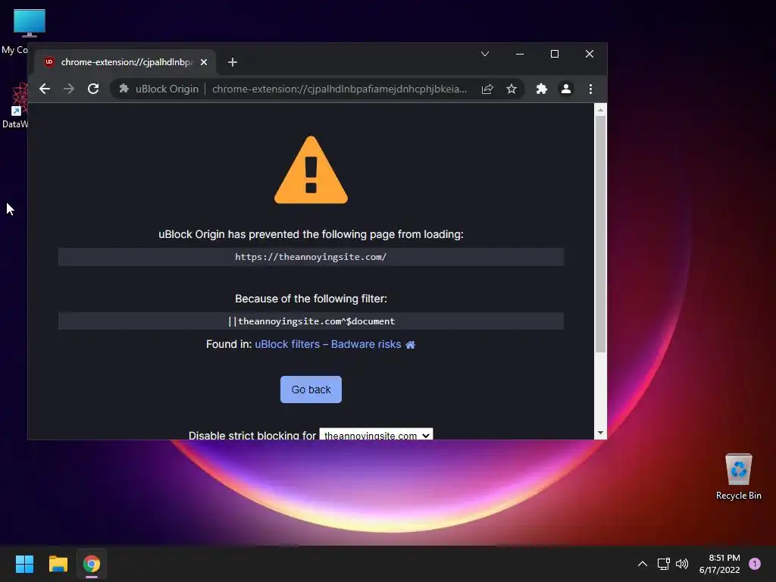Click the volume speaker icon in tray
Viewport: 776px width, 582px height.
pos(682,564)
